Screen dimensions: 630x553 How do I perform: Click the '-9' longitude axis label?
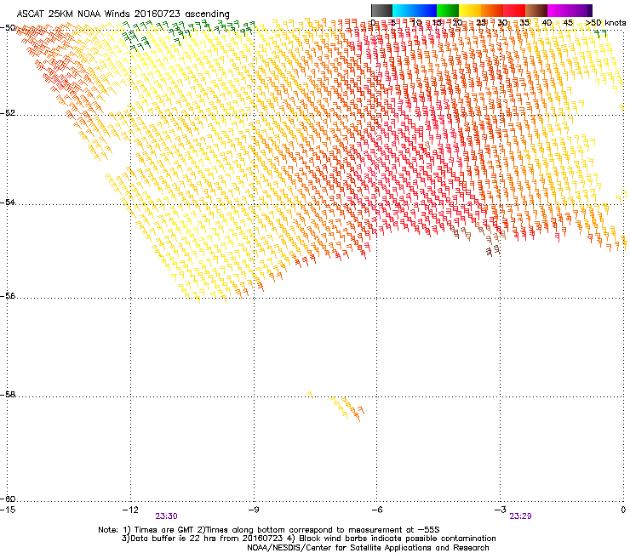pos(254,510)
